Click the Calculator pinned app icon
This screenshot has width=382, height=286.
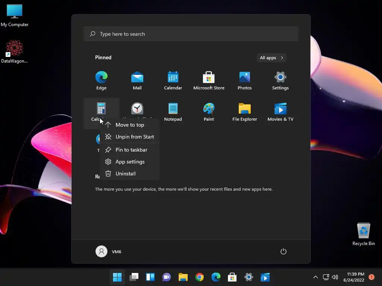click(x=101, y=108)
